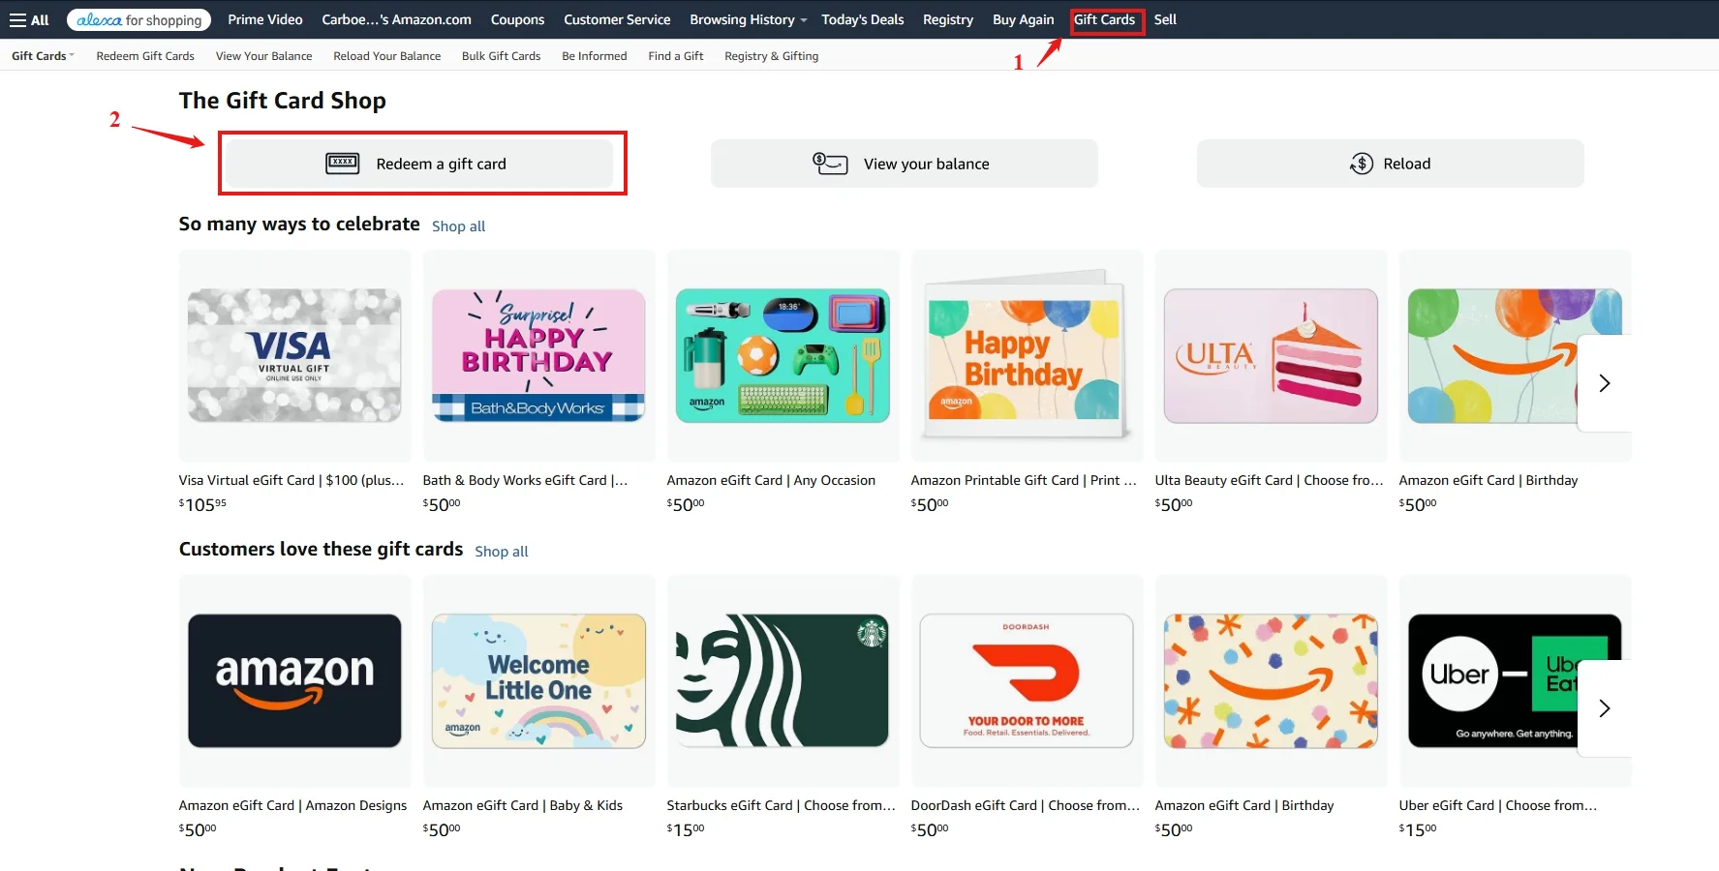Click the Reload button
The image size is (1719, 871).
coord(1391,164)
